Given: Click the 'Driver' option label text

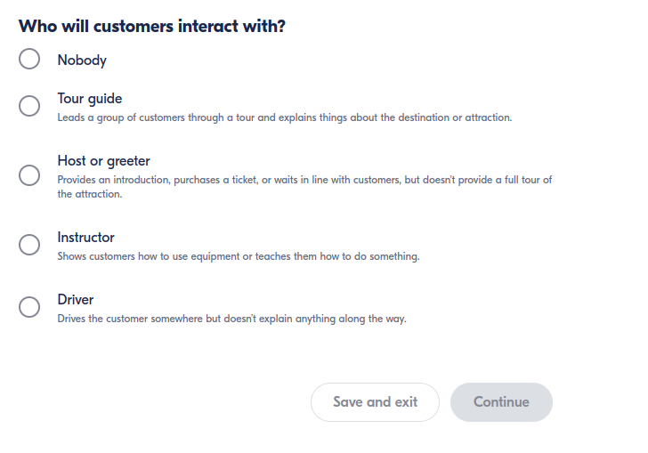Looking at the screenshot, I should click(76, 300).
